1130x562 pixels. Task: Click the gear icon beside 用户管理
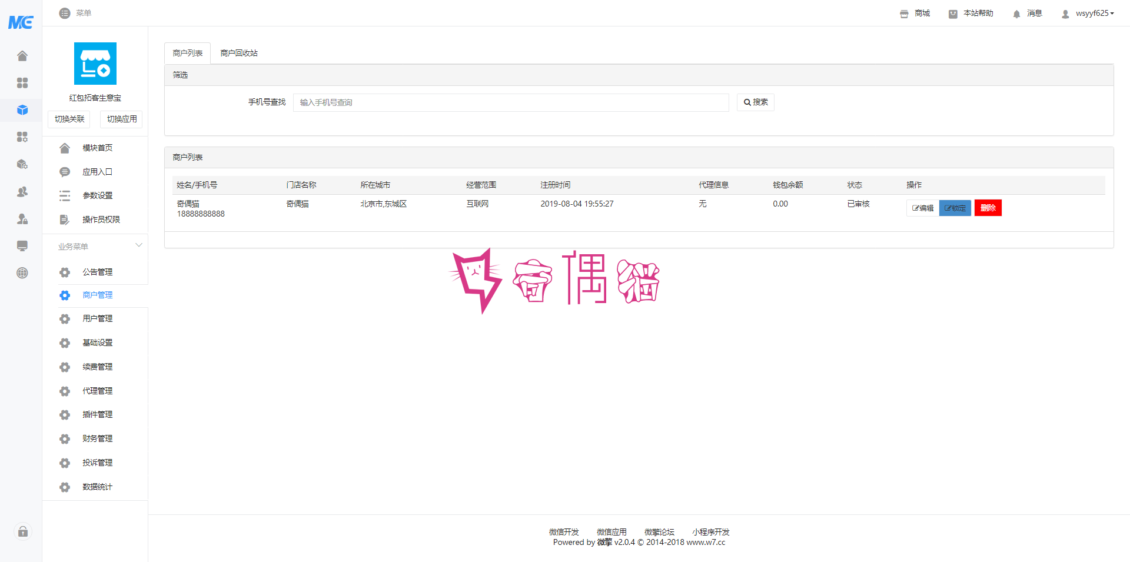(65, 319)
